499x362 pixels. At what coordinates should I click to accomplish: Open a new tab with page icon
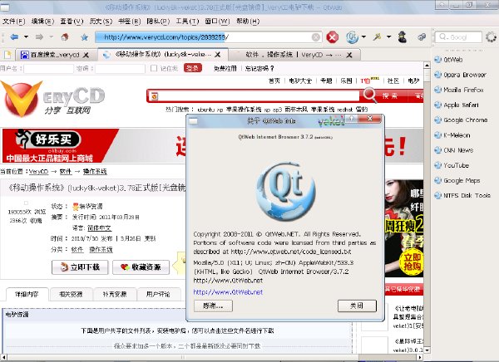(x=7, y=55)
